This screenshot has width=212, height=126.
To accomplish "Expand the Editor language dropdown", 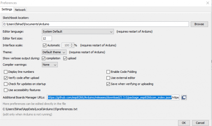I will (x=78, y=31).
